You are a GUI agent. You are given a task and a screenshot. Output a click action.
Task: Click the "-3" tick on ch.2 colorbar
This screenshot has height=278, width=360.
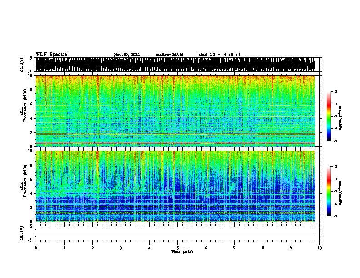335,167
